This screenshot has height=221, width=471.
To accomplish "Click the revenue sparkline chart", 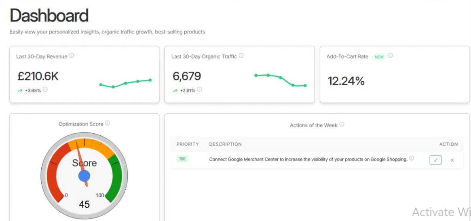I will (125, 83).
